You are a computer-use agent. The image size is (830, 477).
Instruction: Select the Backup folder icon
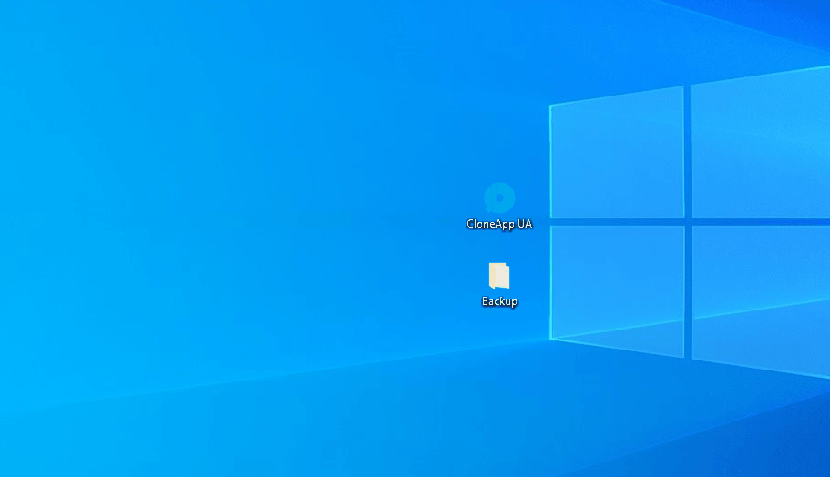tap(499, 276)
